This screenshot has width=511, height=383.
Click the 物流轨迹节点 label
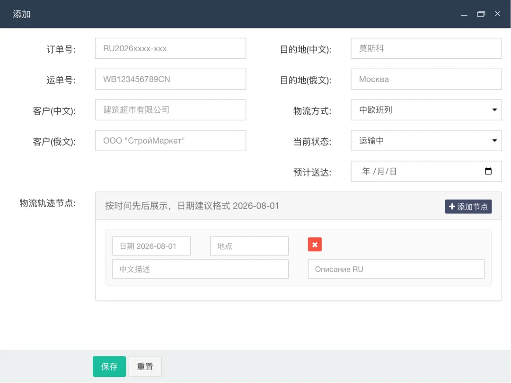click(x=48, y=203)
